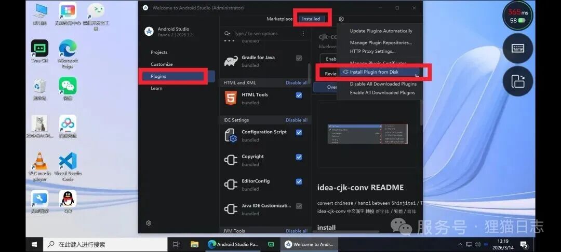Viewport: 561px width, 252px height.
Task: Open Task View on the taskbar
Action: pyautogui.click(x=176, y=245)
